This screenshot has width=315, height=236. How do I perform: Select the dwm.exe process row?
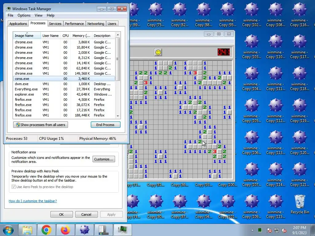point(64,84)
